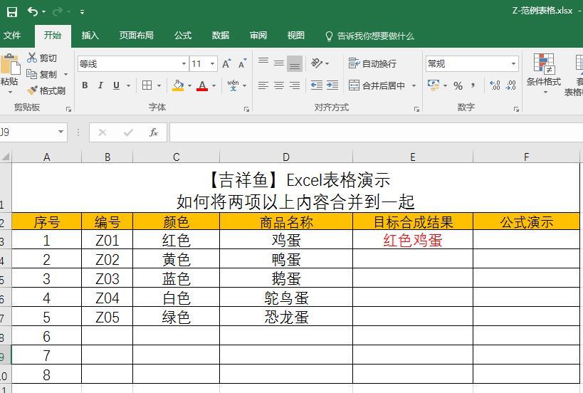Apply accounting number format
Viewport: 583px width, 393px height.
pyautogui.click(x=434, y=85)
